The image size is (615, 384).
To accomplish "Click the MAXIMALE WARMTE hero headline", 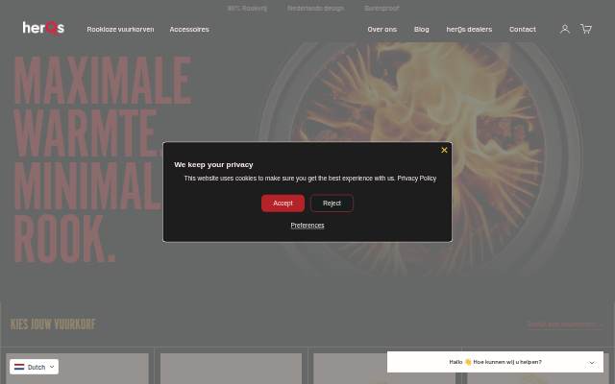I will tap(103, 107).
